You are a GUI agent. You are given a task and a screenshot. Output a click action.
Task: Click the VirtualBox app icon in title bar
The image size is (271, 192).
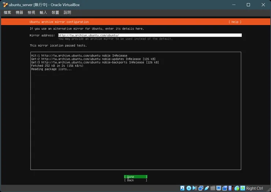[x=5, y=5]
